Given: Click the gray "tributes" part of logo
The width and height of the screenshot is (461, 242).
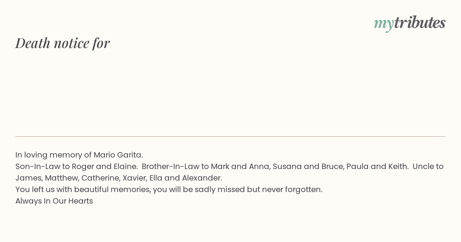Looking at the screenshot, I should (420, 22).
